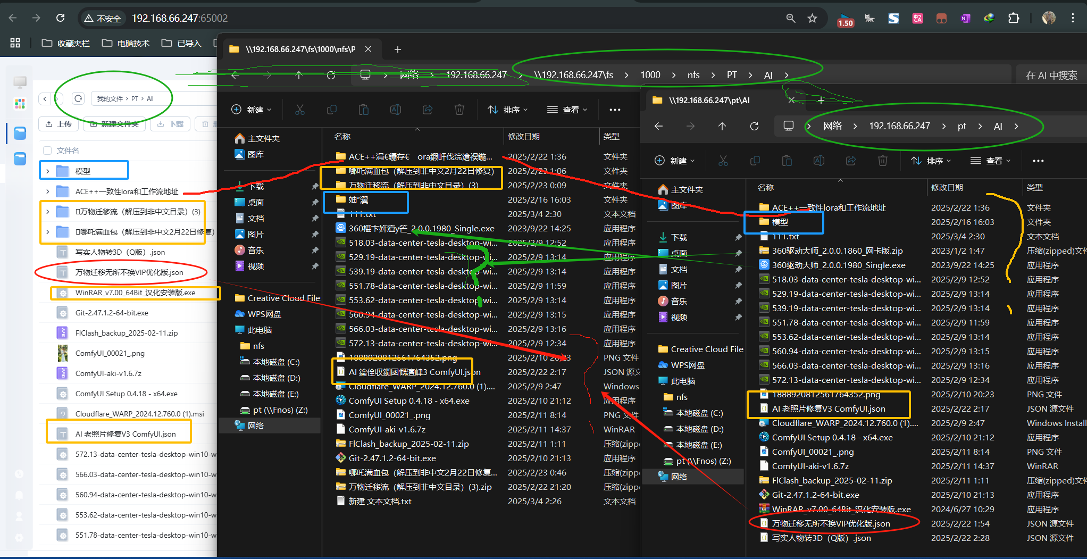Click Cut icon in middle Explorer toolbar

click(x=300, y=110)
